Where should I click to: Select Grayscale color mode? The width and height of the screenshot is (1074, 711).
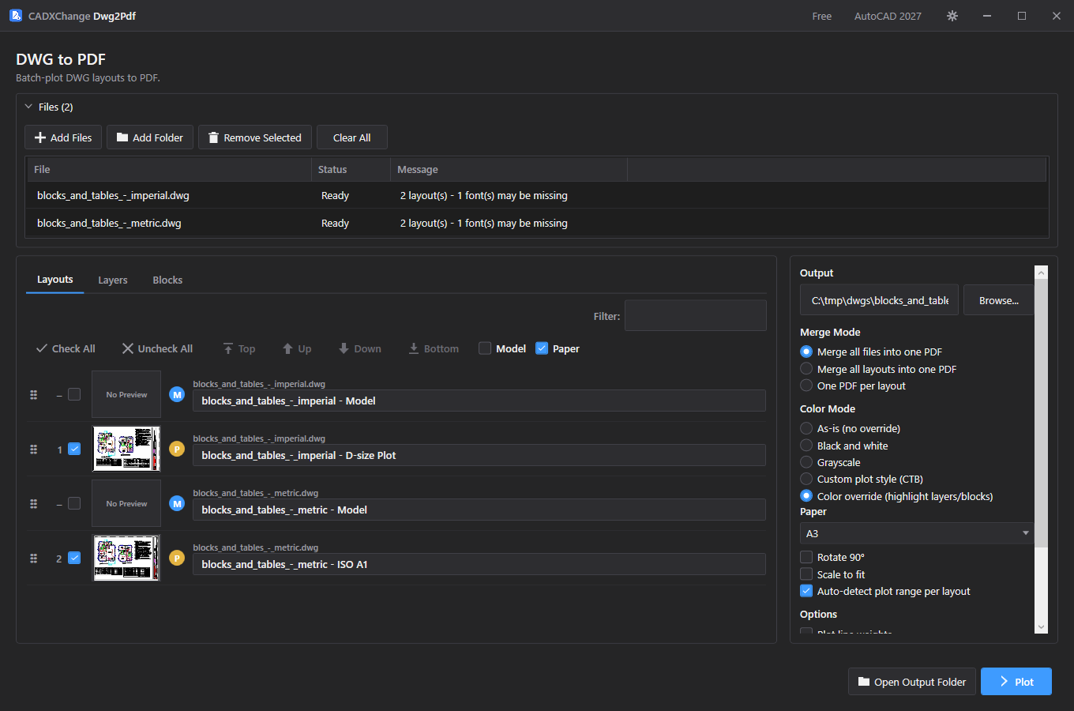tap(806, 462)
